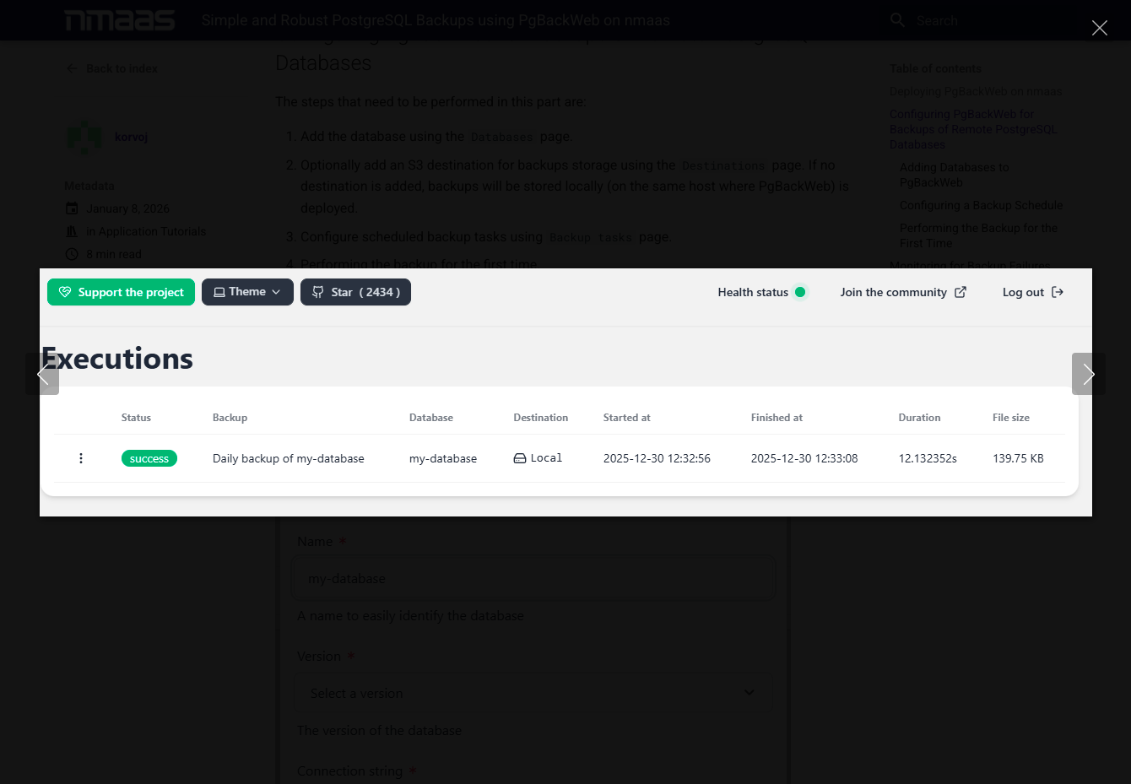Screen dimensions: 1131x784
Task: Go to Adding Databases to PgBackWeb
Action: pos(954,175)
